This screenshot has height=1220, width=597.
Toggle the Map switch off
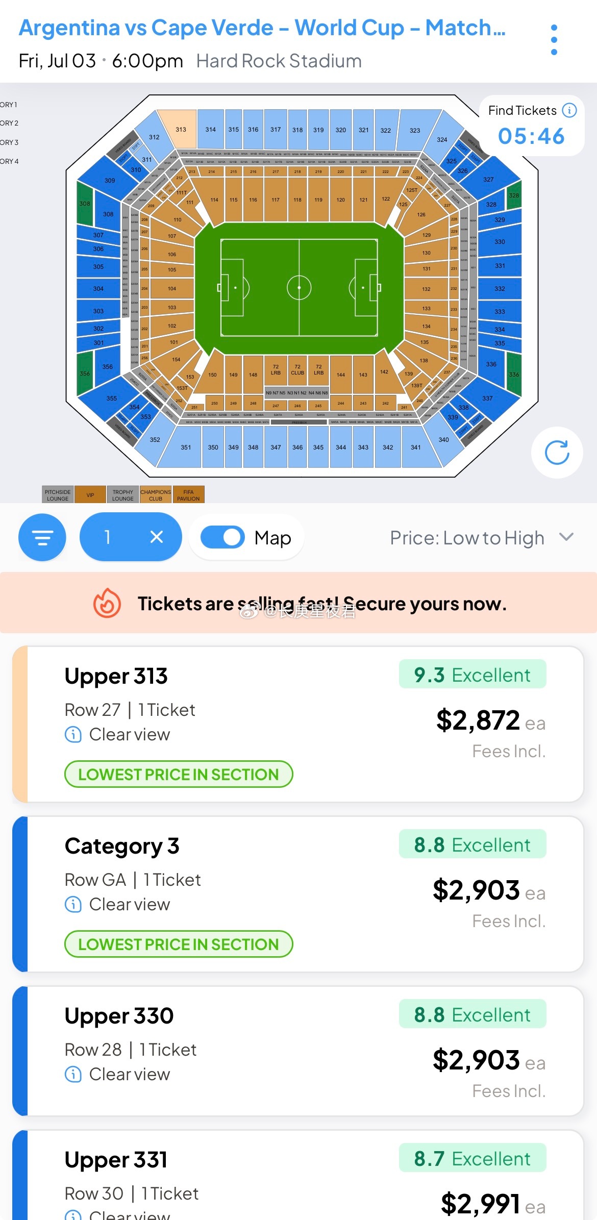tap(223, 537)
